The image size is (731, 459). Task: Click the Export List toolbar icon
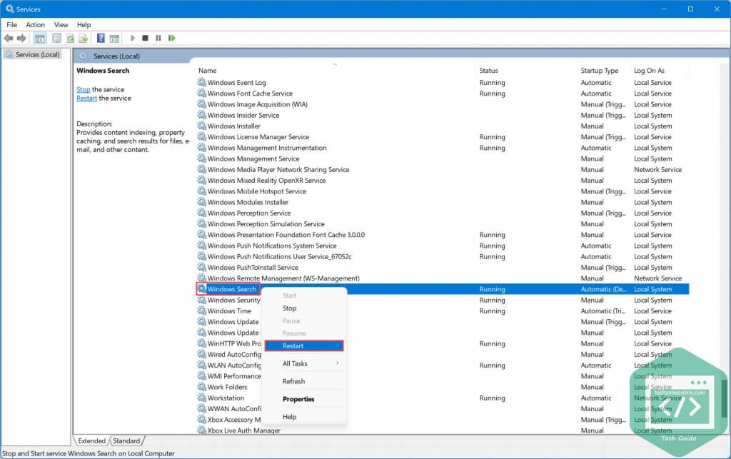(84, 38)
